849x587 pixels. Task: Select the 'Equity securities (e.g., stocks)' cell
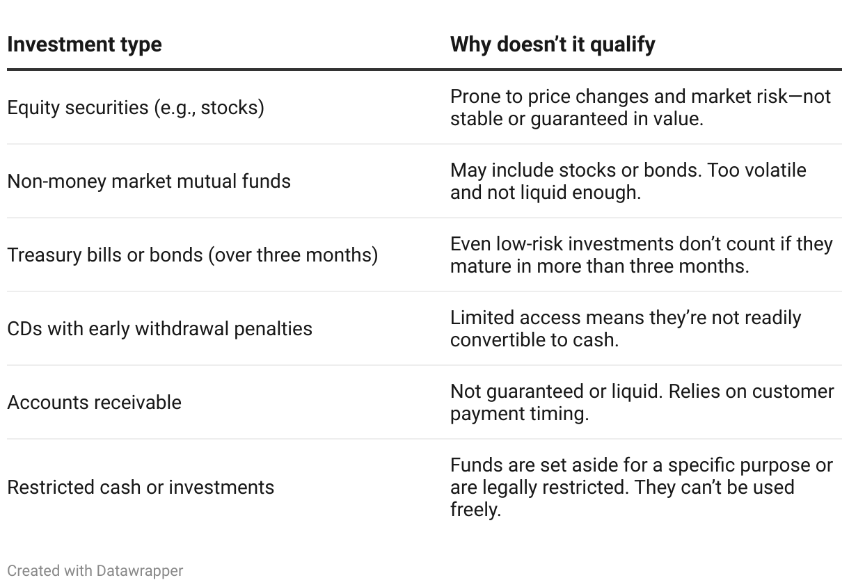point(136,108)
